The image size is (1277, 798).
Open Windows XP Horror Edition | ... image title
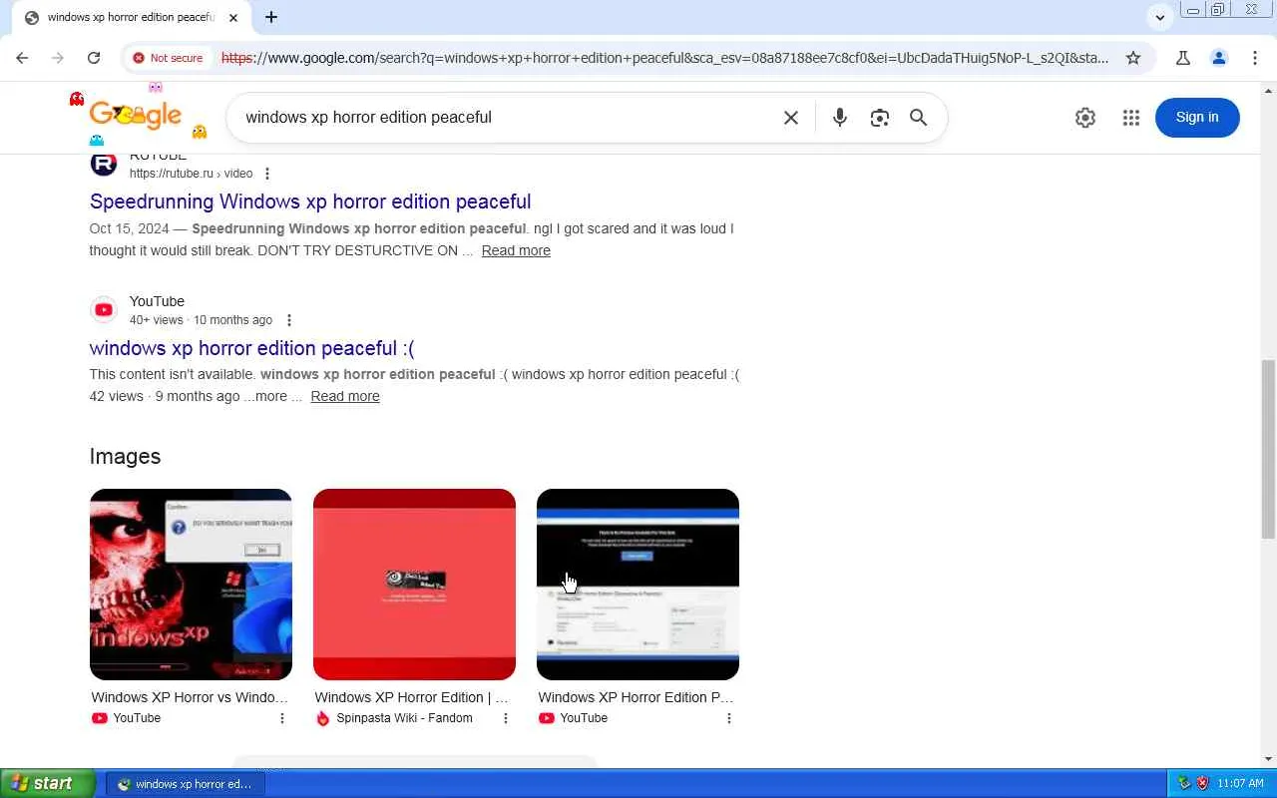coord(412,697)
